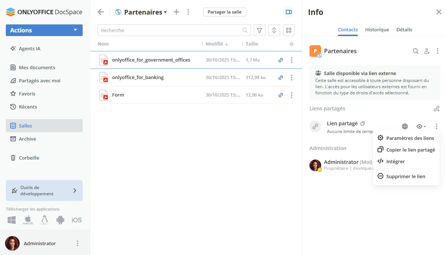The height and width of the screenshot is (255, 446).
Task: Toggle the Info panel visibility button
Action: click(289, 12)
